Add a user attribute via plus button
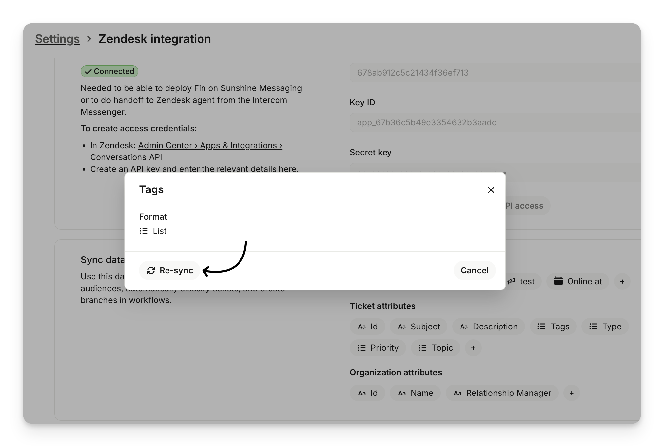 pos(622,281)
